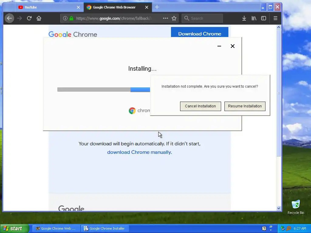This screenshot has width=311, height=233.
Task: Switch to Google Chrome Web taskbar item
Action: (x=56, y=228)
